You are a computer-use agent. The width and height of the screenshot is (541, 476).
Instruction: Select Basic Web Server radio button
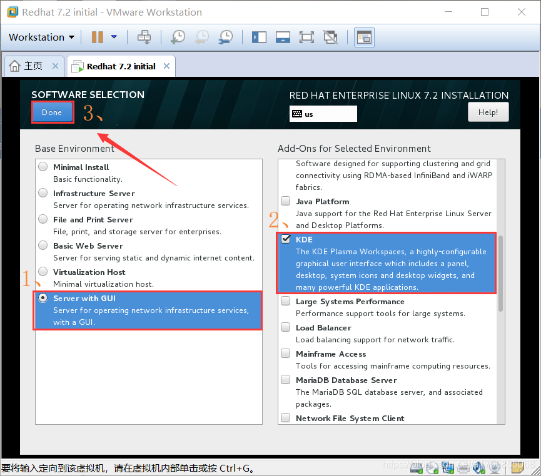tap(43, 245)
